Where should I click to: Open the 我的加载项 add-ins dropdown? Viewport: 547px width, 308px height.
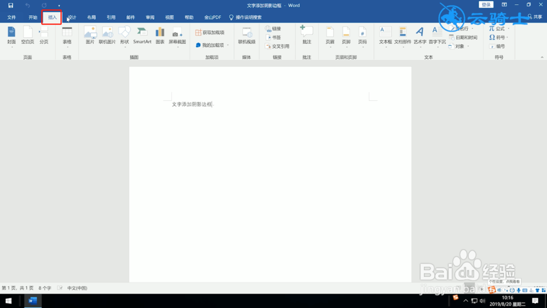212,45
